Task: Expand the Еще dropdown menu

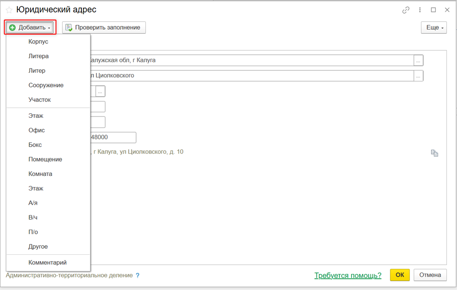Action: click(434, 27)
